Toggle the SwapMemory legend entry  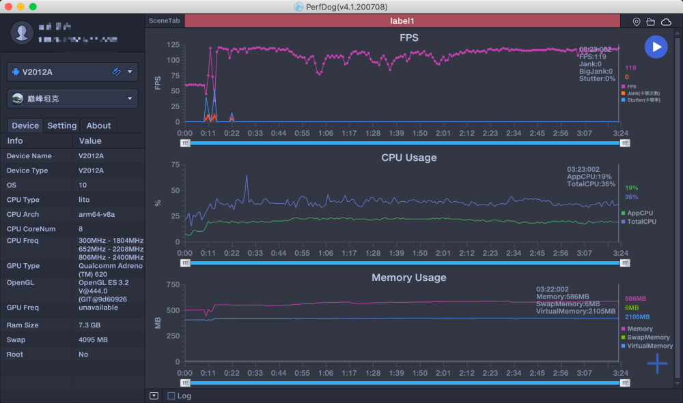point(645,338)
